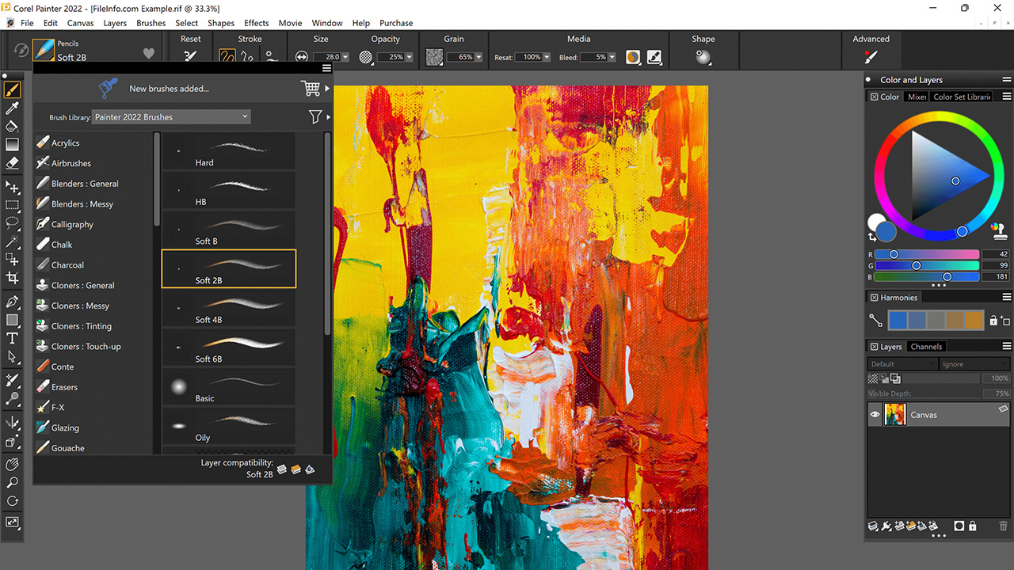Image resolution: width=1014 pixels, height=570 pixels.
Task: Open the Effects menu
Action: (256, 23)
